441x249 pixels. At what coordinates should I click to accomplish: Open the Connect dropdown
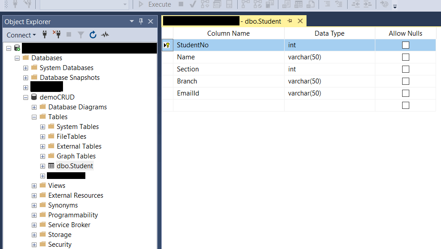point(21,35)
